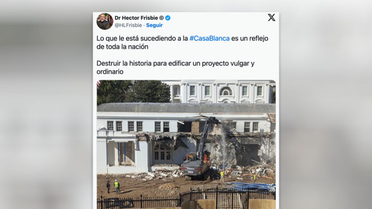Click the arched window on the upper building
The image size is (372, 209).
pos(225,91)
